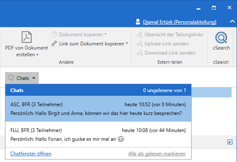Click the user profile icon

point(138,22)
